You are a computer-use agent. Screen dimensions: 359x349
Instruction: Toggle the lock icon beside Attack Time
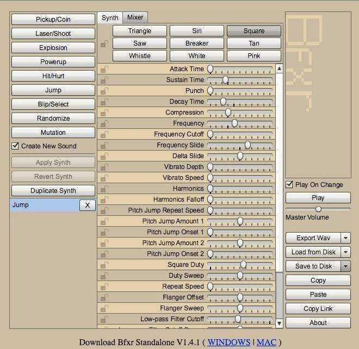tap(104, 70)
